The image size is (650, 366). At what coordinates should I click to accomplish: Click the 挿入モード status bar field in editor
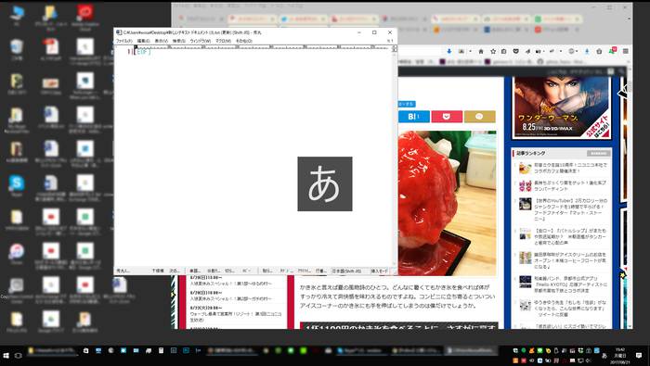[x=380, y=271]
